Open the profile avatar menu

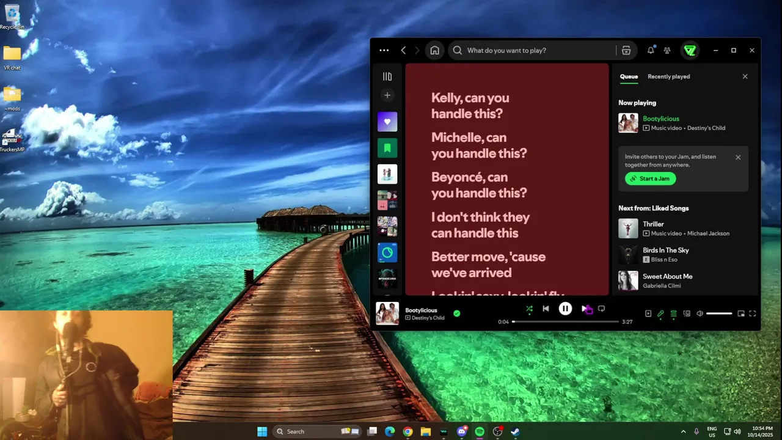tap(690, 50)
